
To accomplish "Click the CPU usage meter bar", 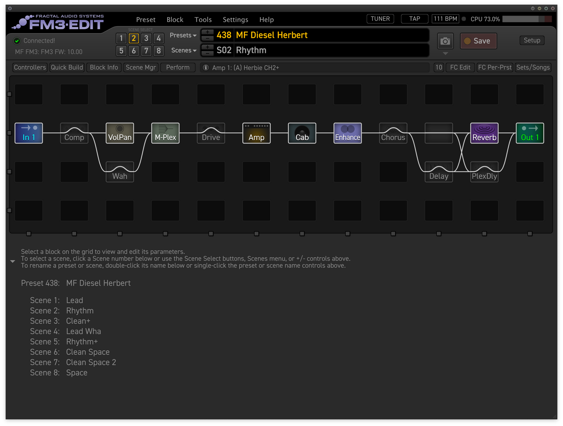I will [527, 19].
